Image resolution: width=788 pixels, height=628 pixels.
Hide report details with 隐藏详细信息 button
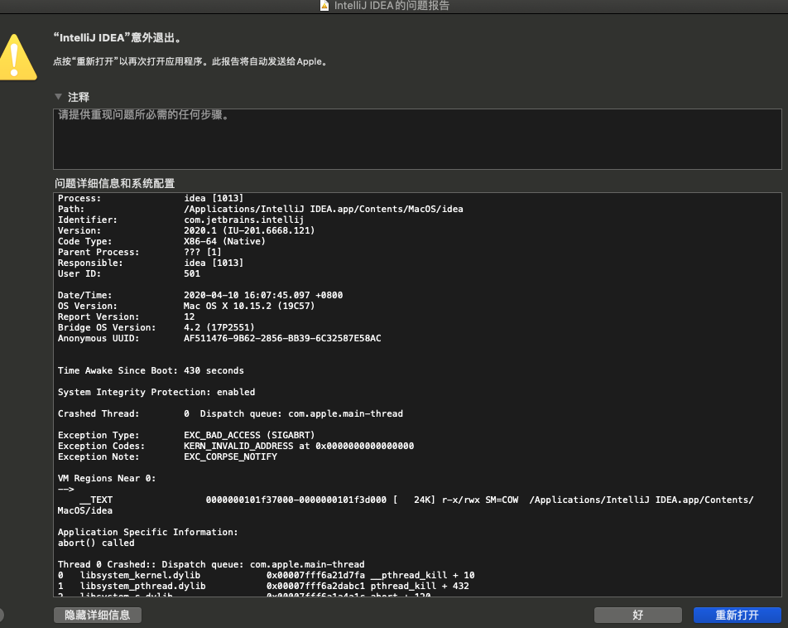98,615
